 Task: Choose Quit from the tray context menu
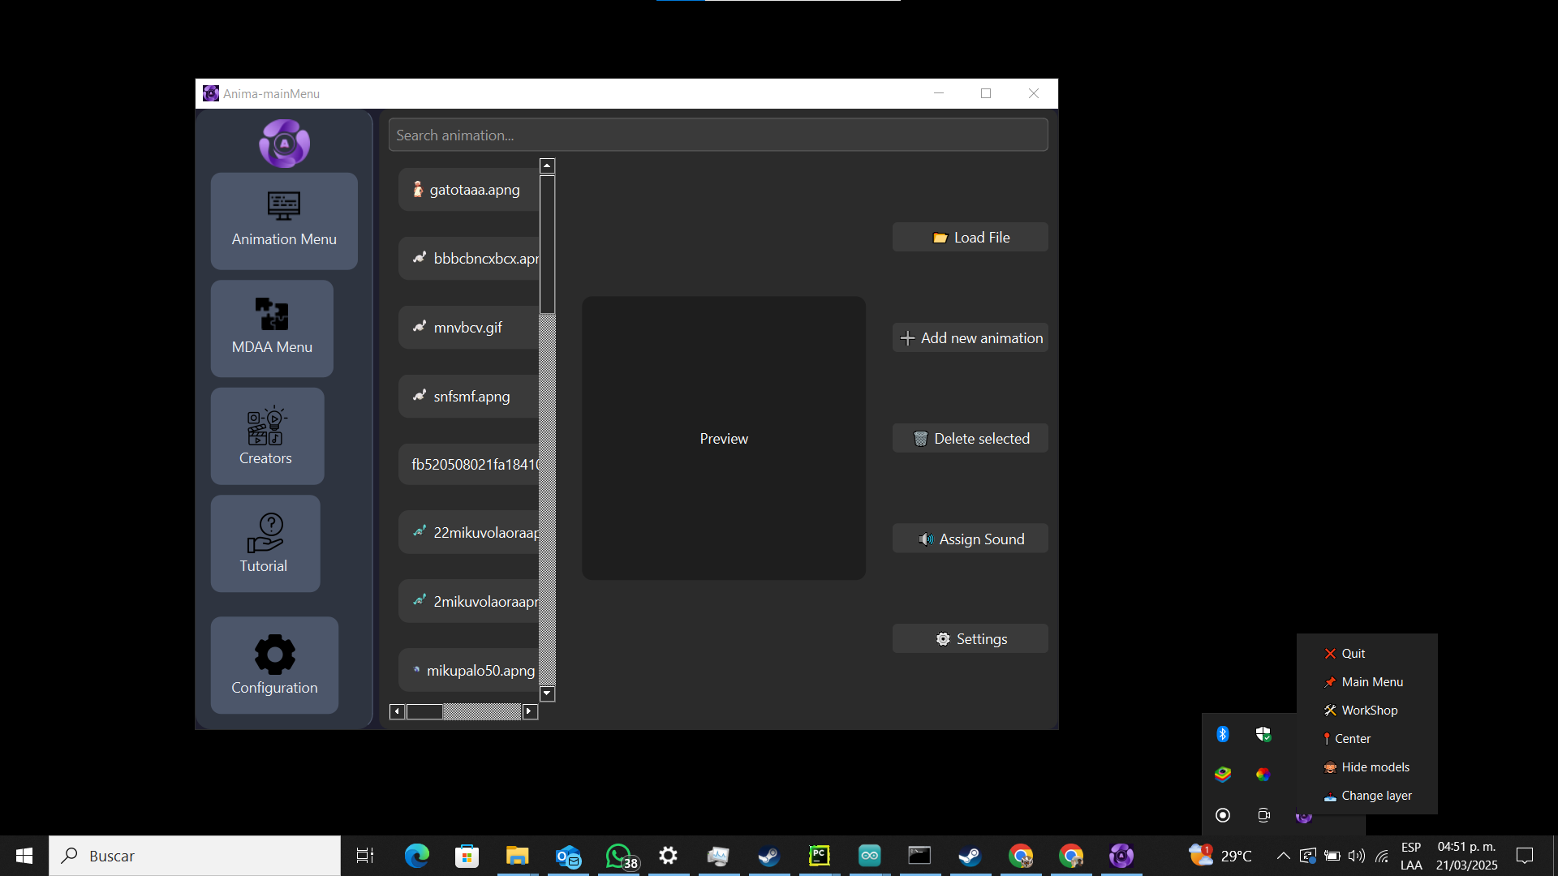[x=1353, y=654]
